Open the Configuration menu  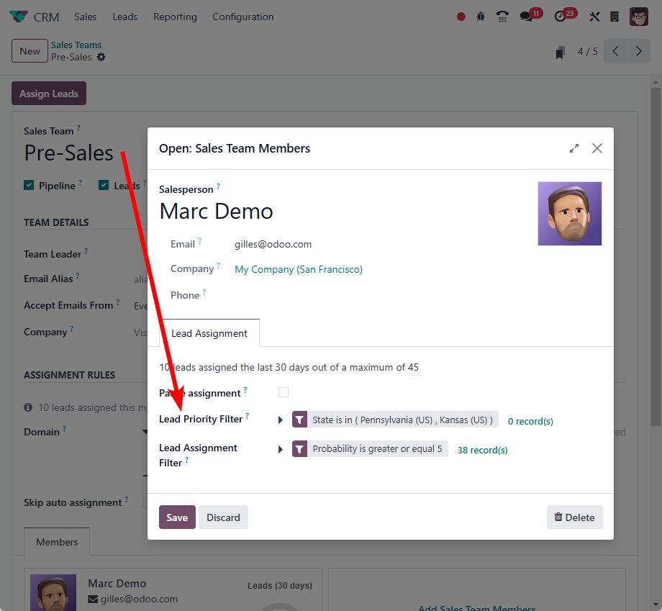243,17
